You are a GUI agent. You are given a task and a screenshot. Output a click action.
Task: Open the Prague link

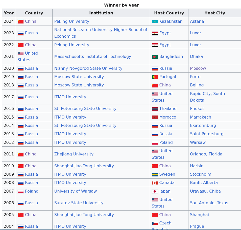coord(197,226)
